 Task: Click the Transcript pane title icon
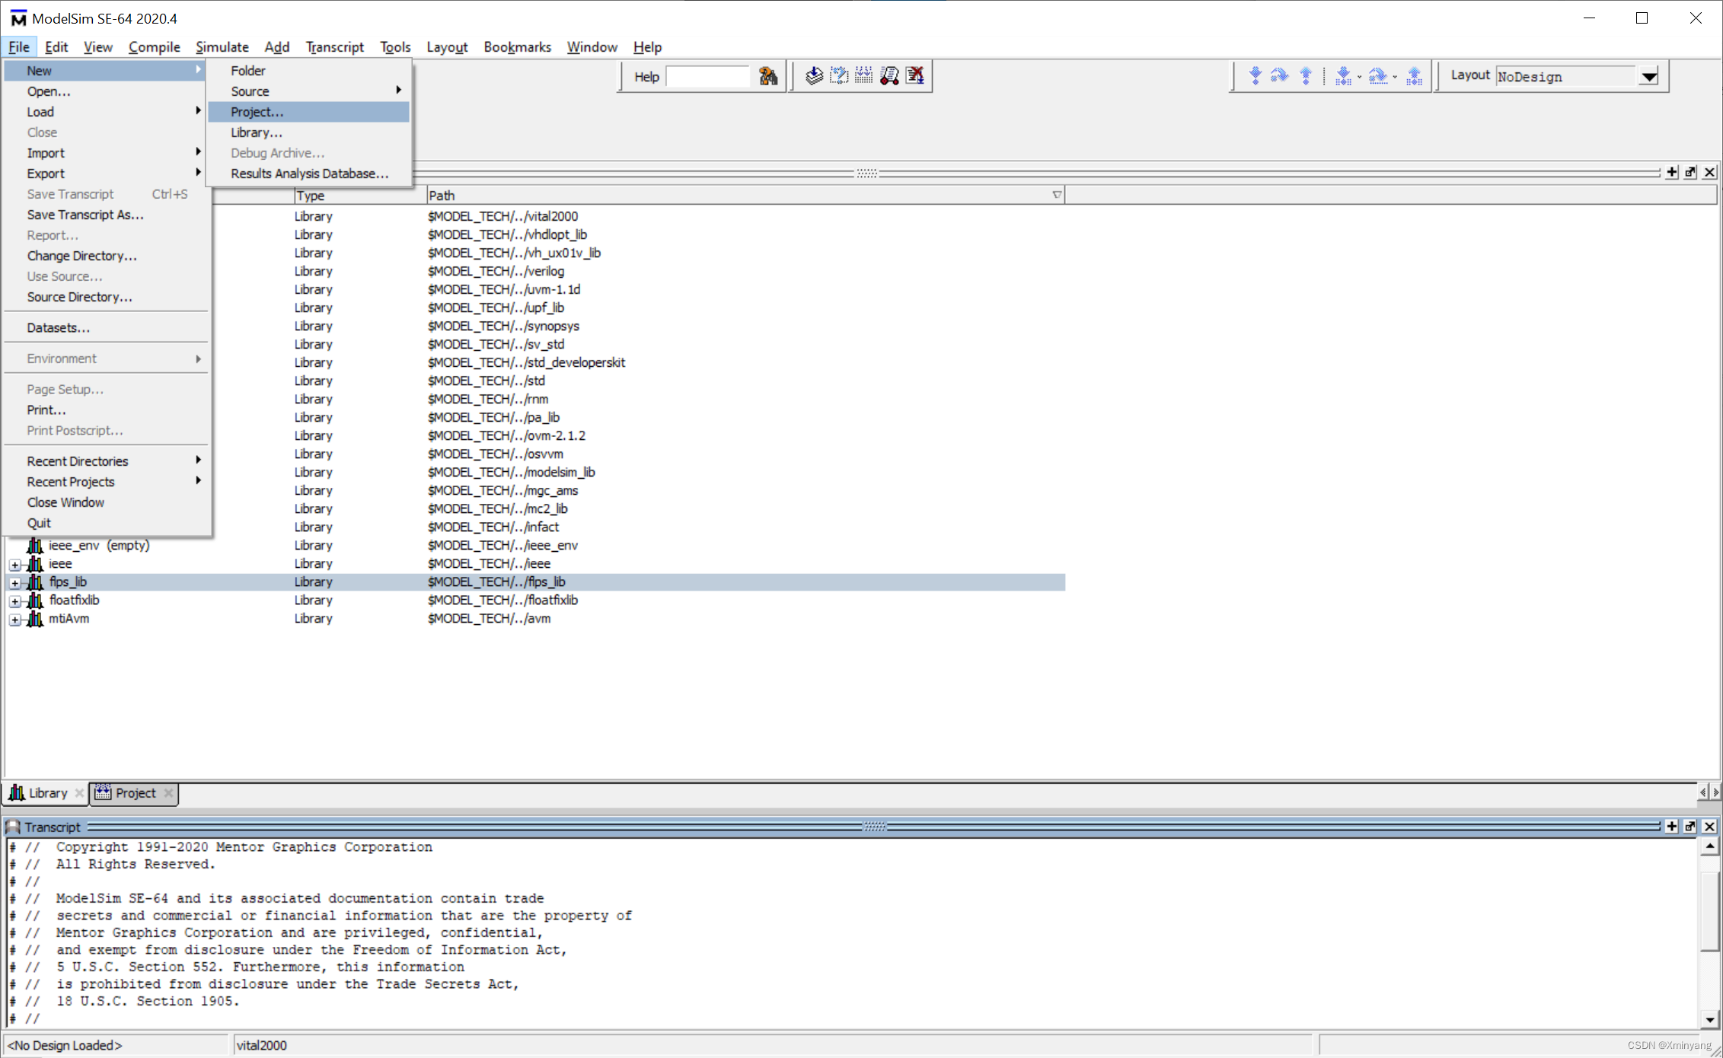pyautogui.click(x=13, y=827)
